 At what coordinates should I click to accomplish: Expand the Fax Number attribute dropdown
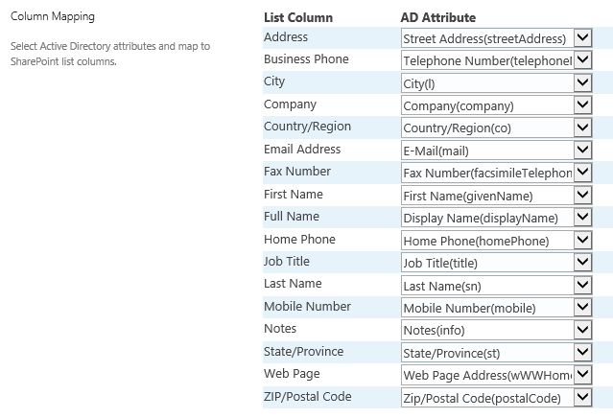pyautogui.click(x=497, y=173)
